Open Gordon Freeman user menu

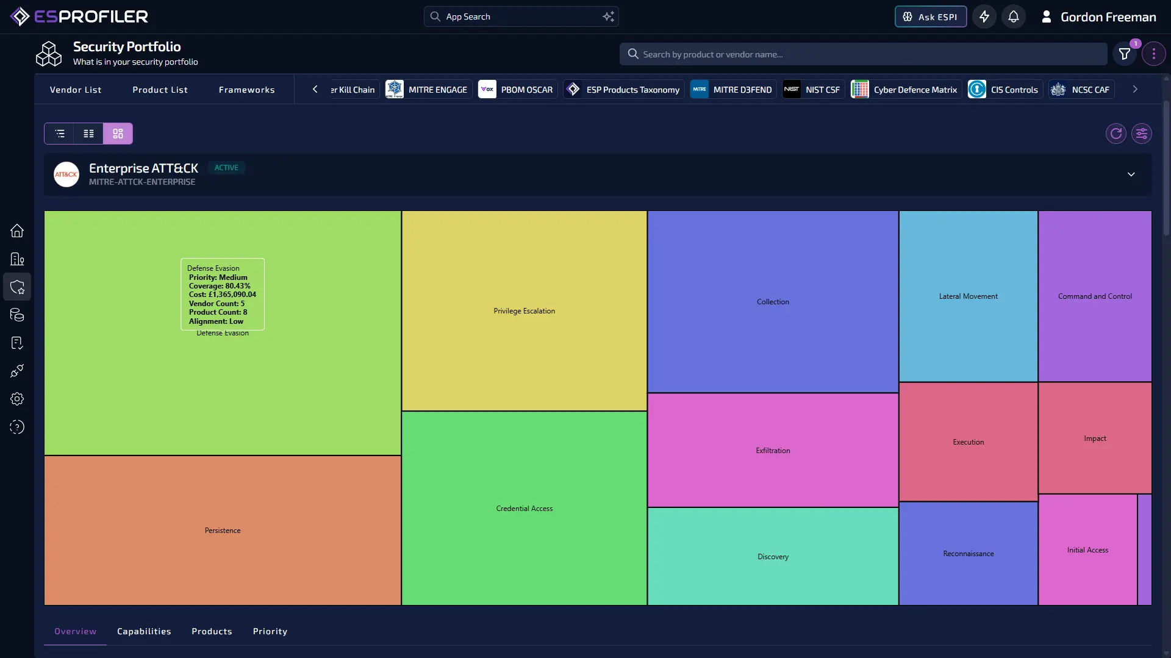tap(1098, 16)
